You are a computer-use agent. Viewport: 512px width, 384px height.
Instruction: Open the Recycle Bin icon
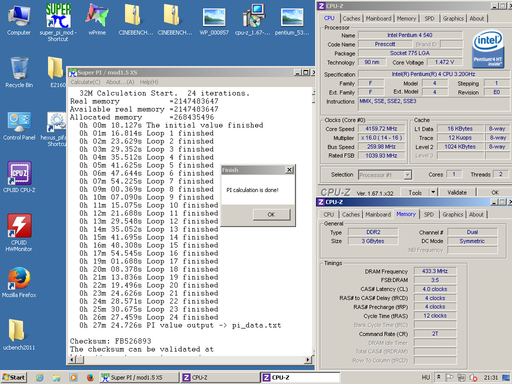(x=19, y=72)
